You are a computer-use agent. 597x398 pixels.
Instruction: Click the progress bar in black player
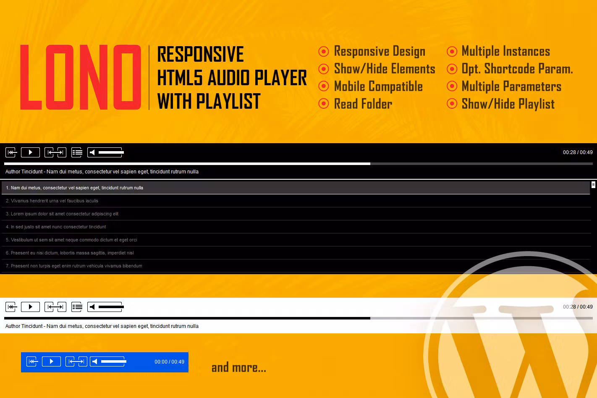click(x=298, y=164)
